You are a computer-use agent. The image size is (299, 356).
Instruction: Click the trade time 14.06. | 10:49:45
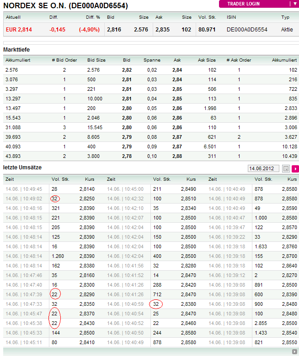tap(24, 189)
